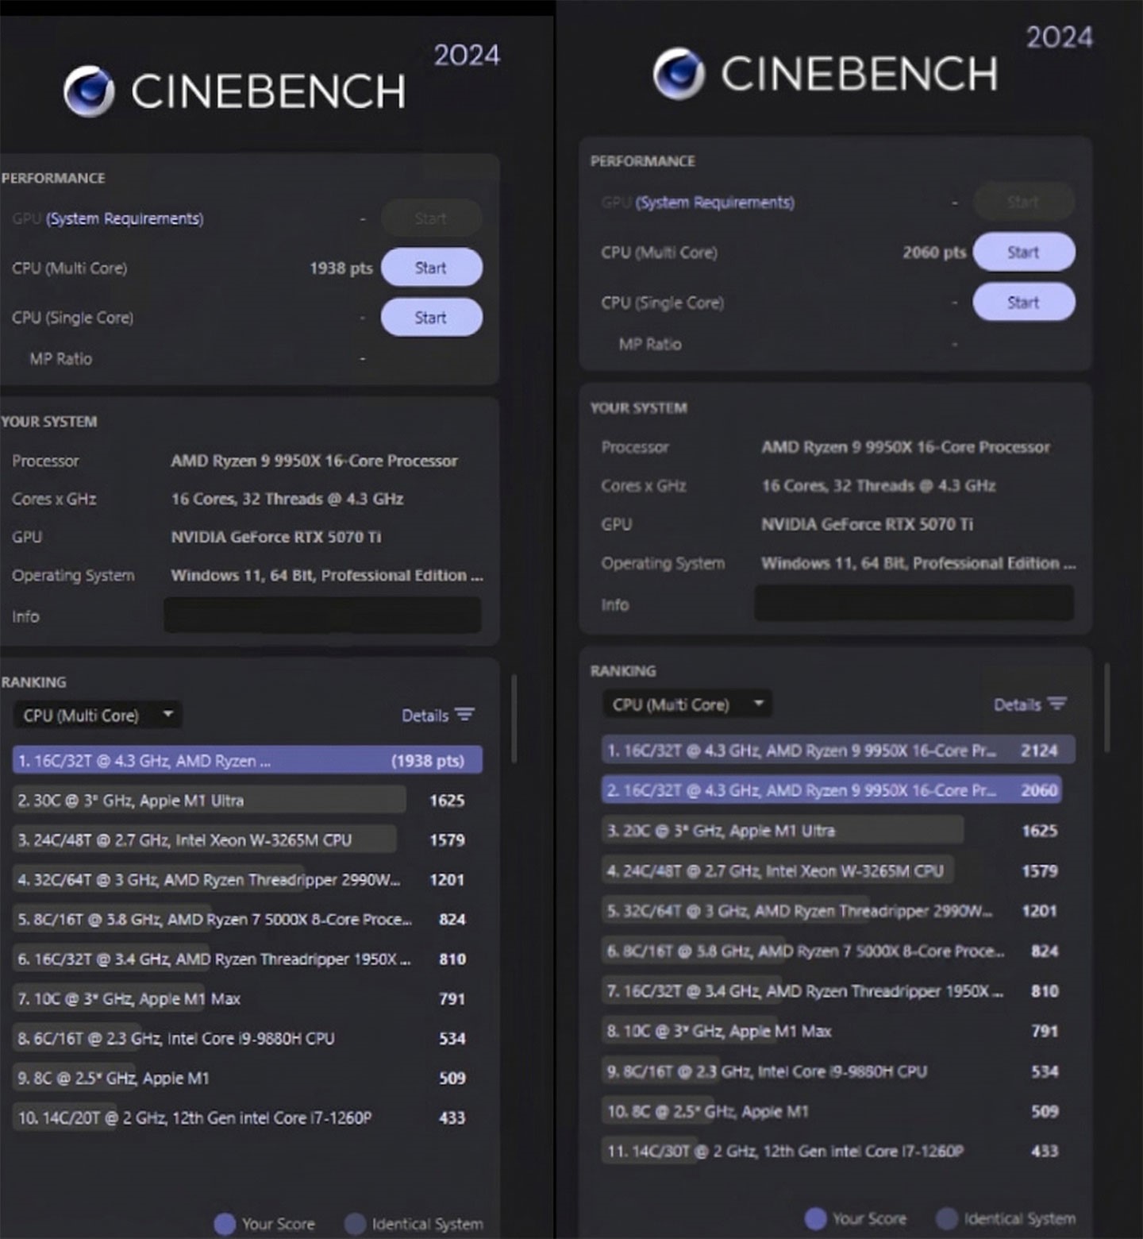Image resolution: width=1143 pixels, height=1239 pixels.
Task: Select the Apple M1 Ultra ranking entry
Action: point(208,800)
